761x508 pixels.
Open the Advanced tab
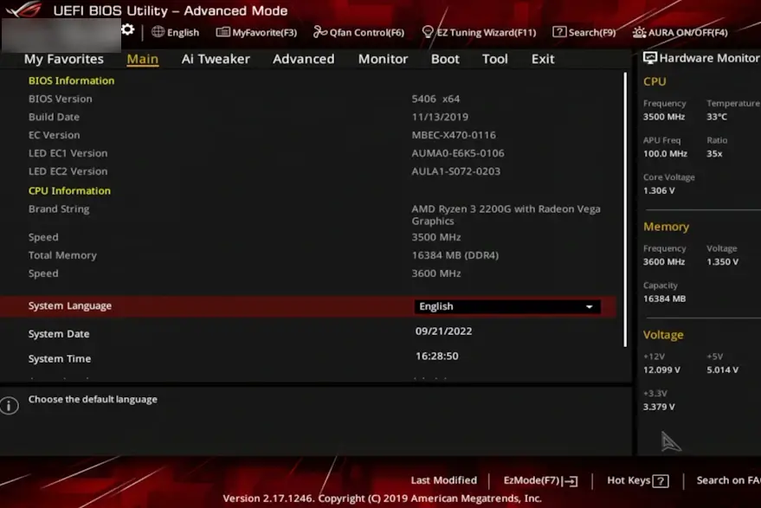pyautogui.click(x=303, y=59)
